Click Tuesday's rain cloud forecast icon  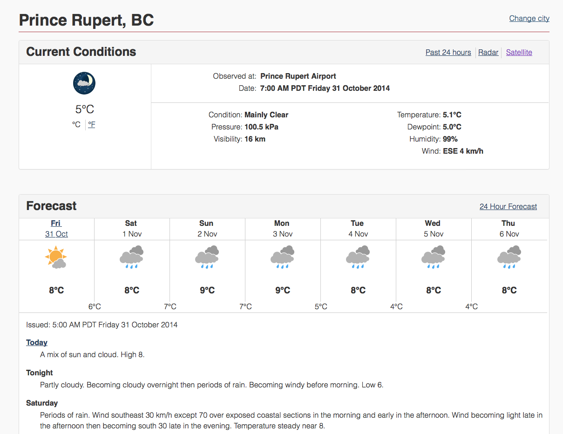pyautogui.click(x=358, y=257)
